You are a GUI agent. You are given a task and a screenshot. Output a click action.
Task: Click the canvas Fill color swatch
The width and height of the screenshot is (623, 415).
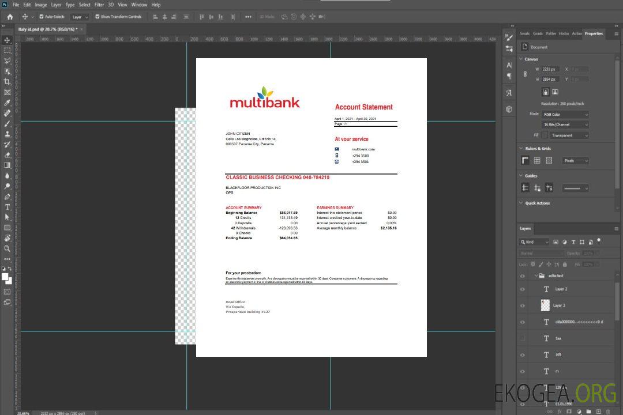point(545,135)
